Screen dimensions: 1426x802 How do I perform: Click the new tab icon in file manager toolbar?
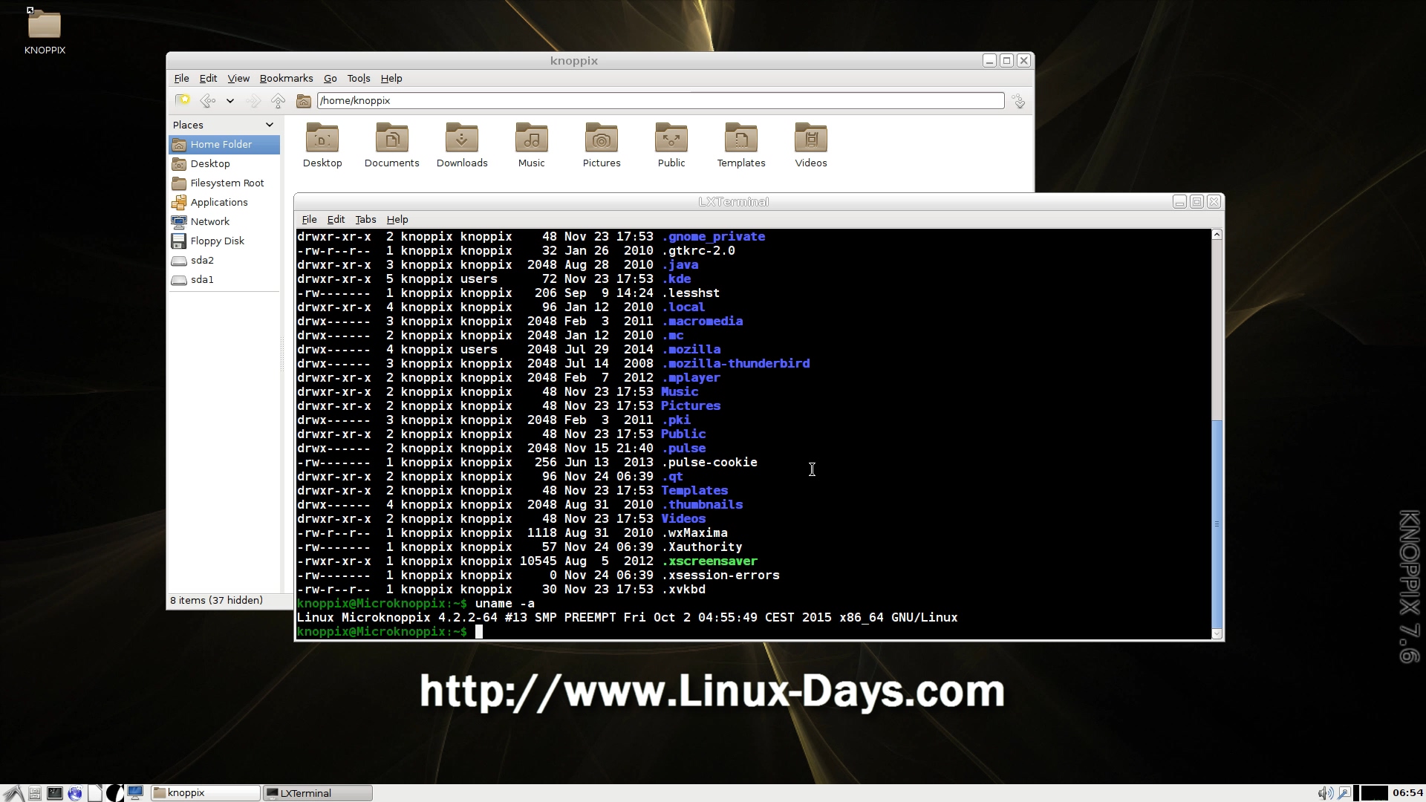[x=182, y=100]
